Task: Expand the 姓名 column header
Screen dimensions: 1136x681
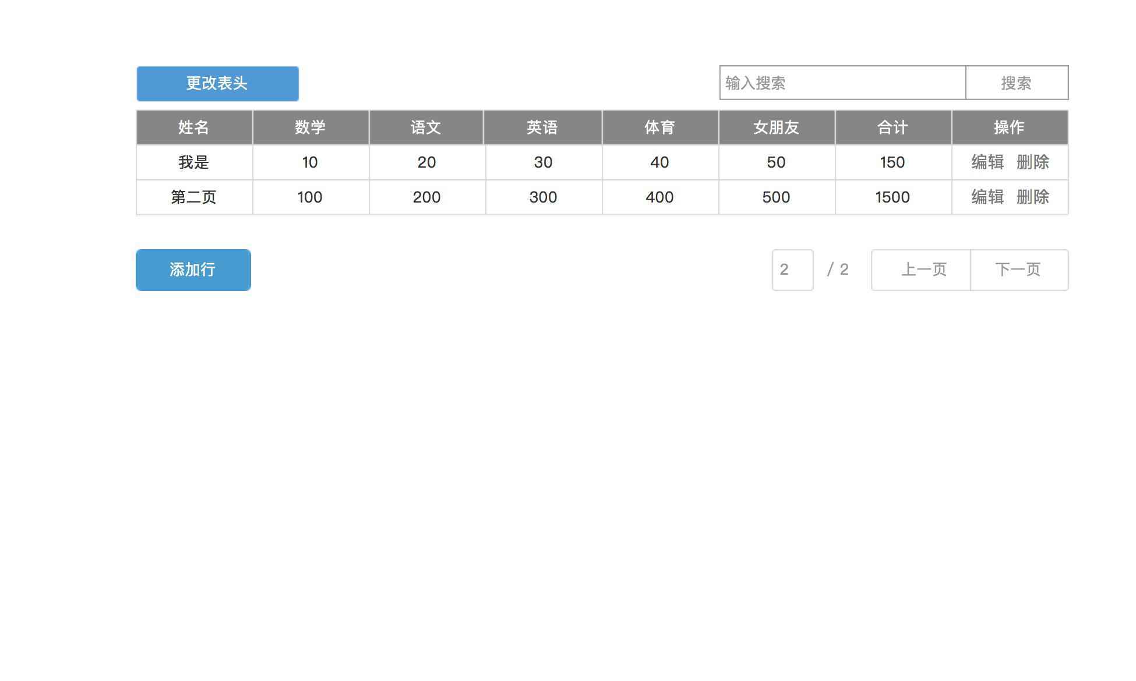Action: 195,127
